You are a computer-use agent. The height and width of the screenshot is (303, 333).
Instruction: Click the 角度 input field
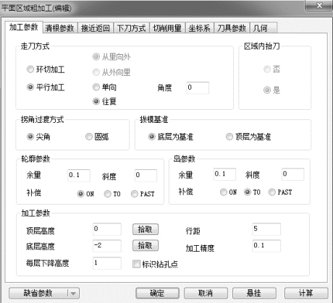(198, 88)
